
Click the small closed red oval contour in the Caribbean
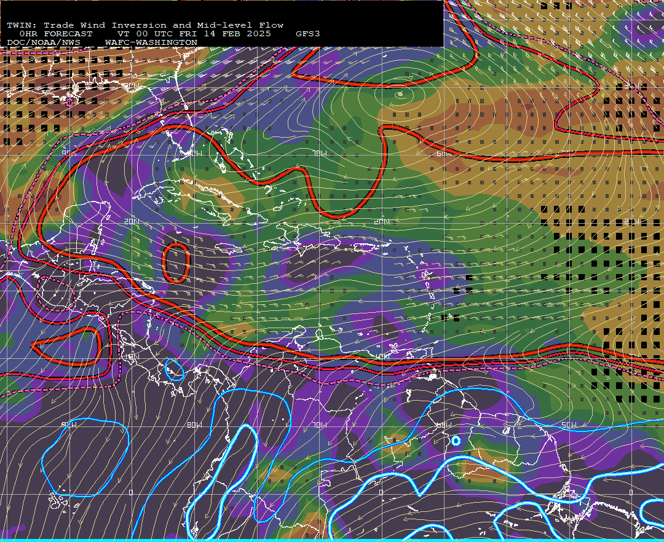tap(176, 263)
